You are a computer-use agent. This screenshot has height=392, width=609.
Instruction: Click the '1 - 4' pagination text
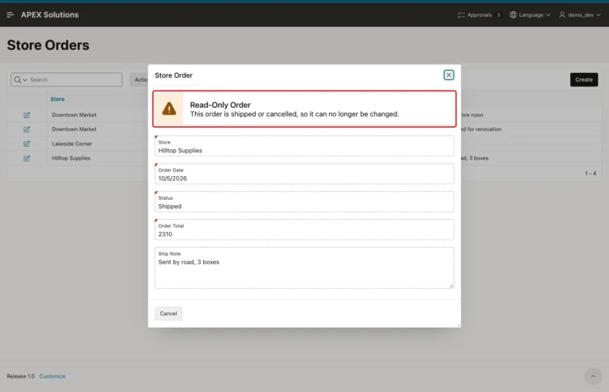[x=590, y=173]
